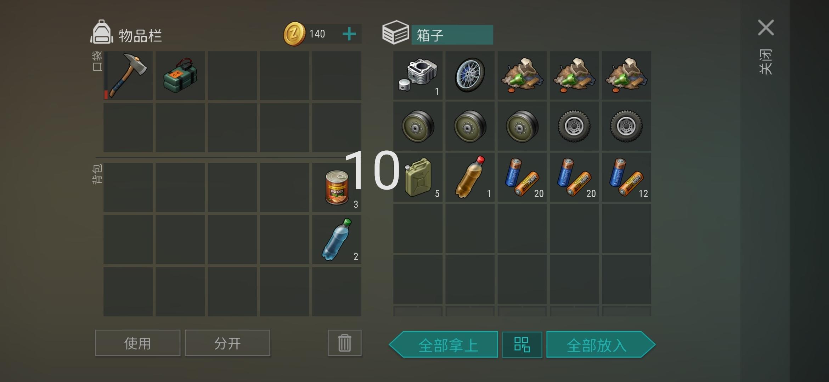Click the 分开 (Split) button
Viewport: 829px width, 382px height.
coord(227,343)
